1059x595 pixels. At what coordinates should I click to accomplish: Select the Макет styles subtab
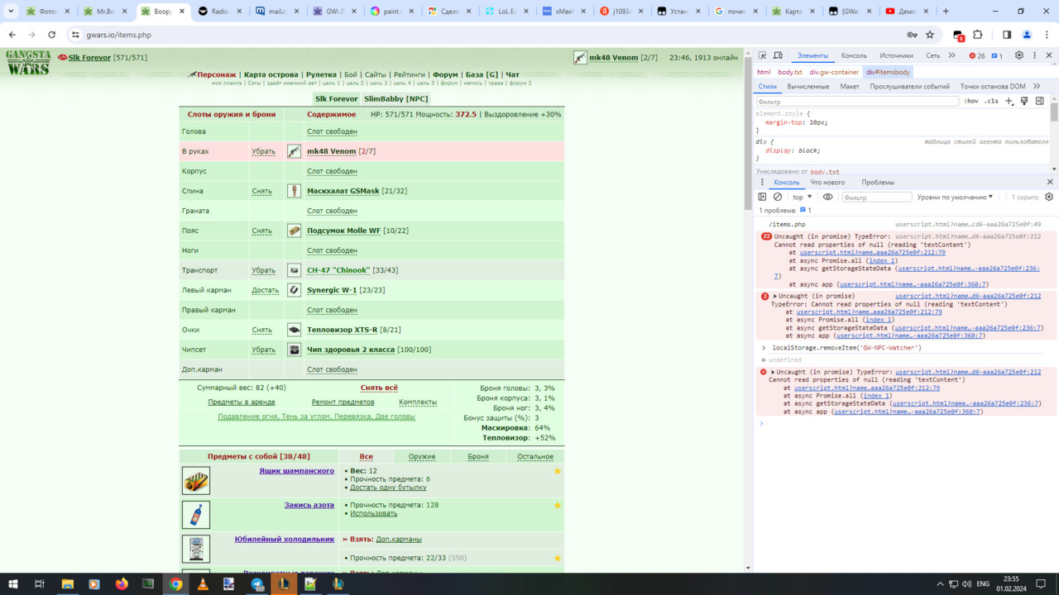[x=849, y=86]
